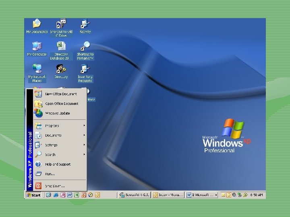Viewport: 290px width, 217px height.
Task: Open Help and Support from the Start menu
Action: click(60, 164)
